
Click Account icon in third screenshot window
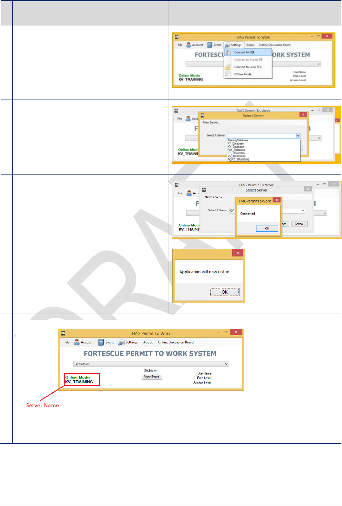tap(189, 193)
